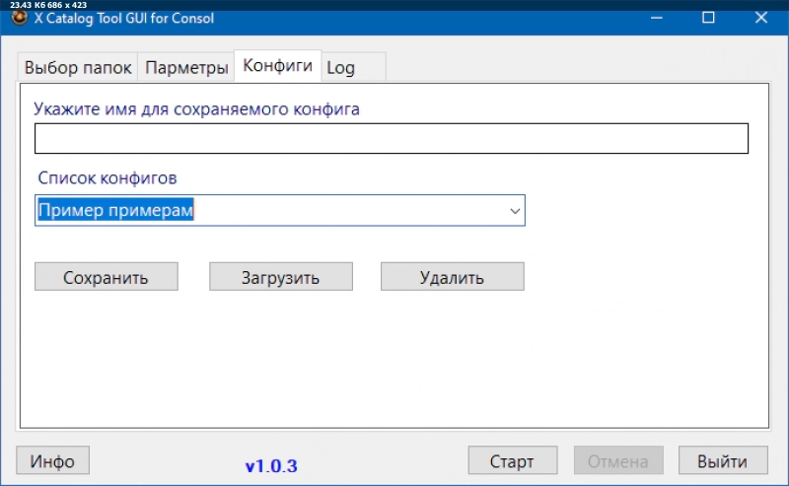Click the window title X Catalog Tool GUI
789x486 pixels.
point(124,19)
